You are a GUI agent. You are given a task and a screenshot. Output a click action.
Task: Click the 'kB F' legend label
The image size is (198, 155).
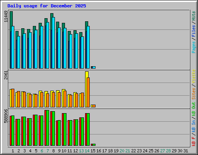coord(193,141)
